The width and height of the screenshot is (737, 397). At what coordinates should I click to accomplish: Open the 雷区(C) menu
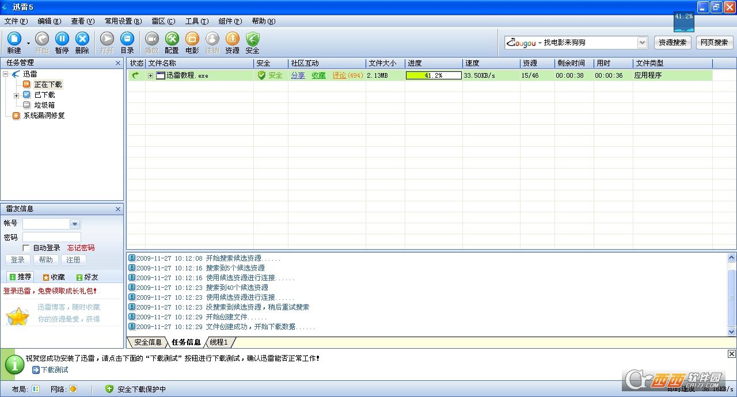point(164,21)
